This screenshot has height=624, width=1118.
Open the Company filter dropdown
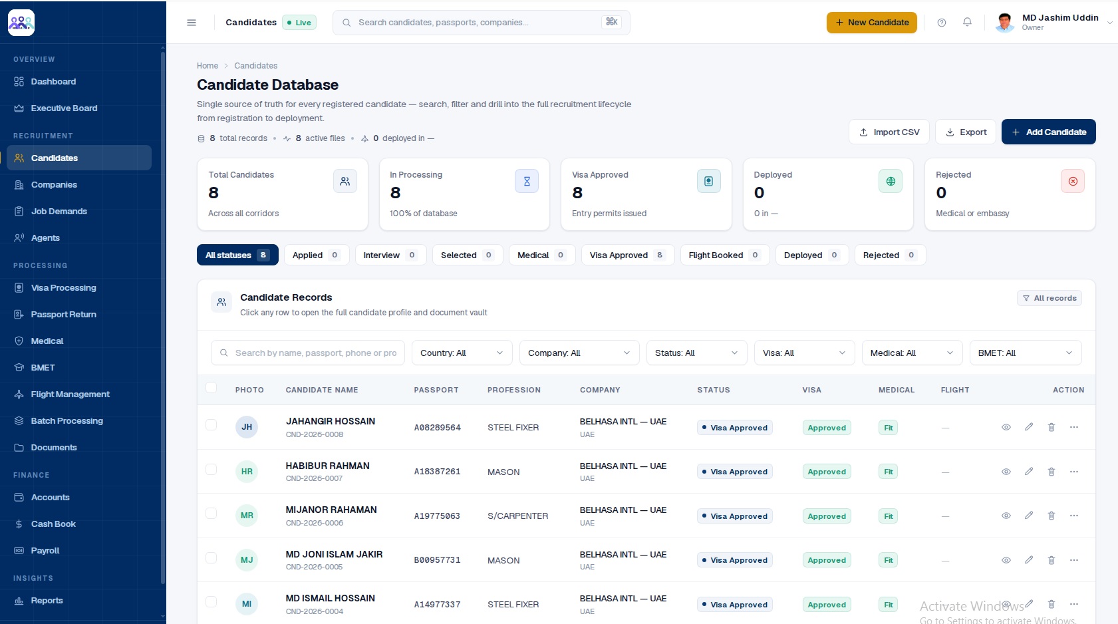point(579,353)
